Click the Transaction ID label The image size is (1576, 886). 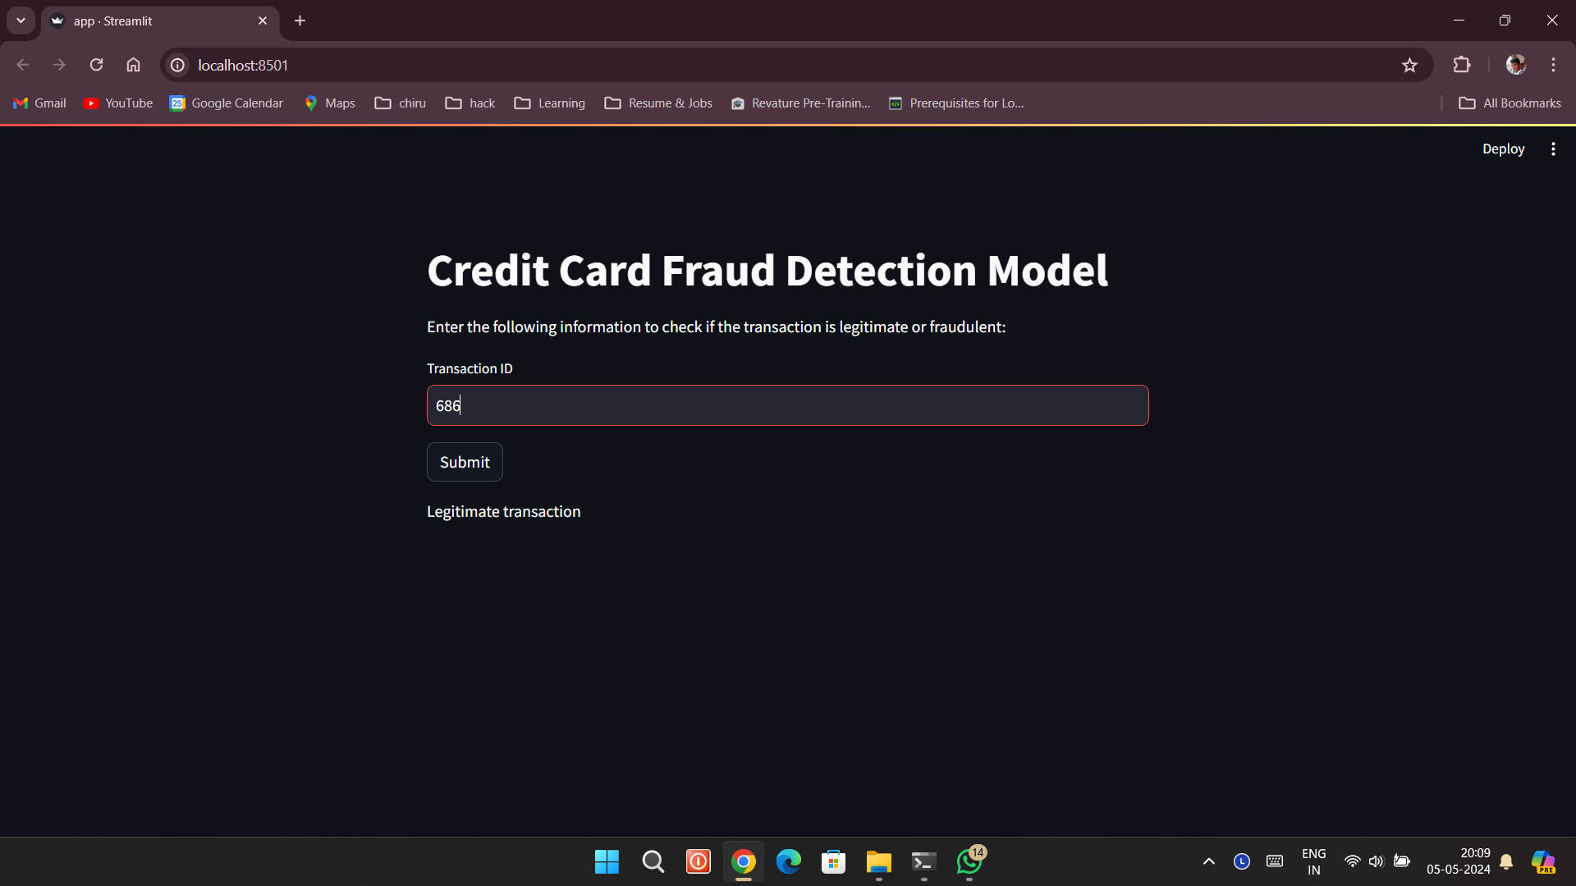coord(470,369)
